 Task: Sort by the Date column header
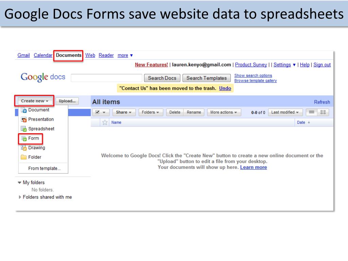tap(301, 122)
